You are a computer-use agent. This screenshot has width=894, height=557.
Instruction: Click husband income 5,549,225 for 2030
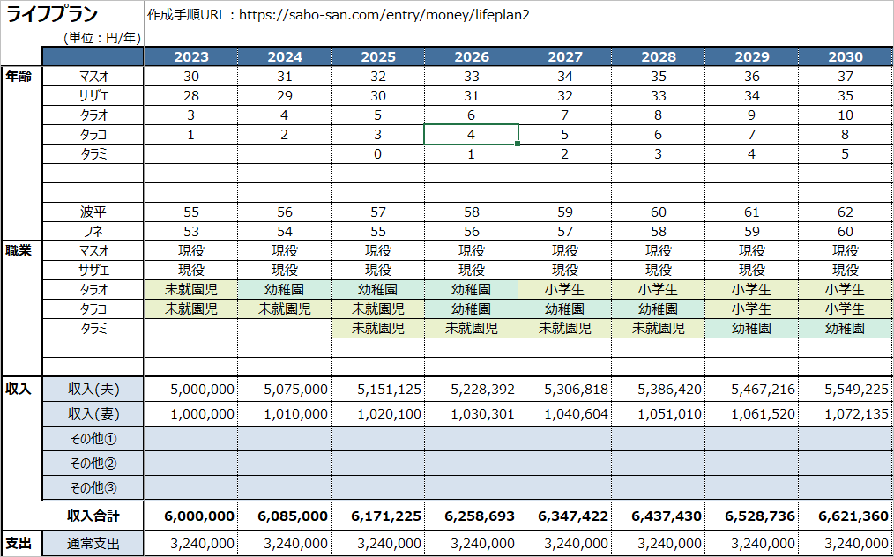pyautogui.click(x=846, y=390)
